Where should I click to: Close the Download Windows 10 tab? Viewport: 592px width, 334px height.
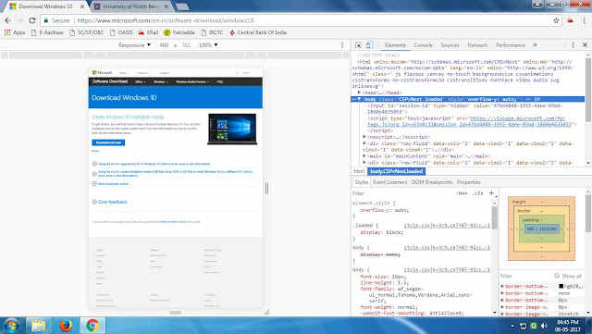(82, 6)
